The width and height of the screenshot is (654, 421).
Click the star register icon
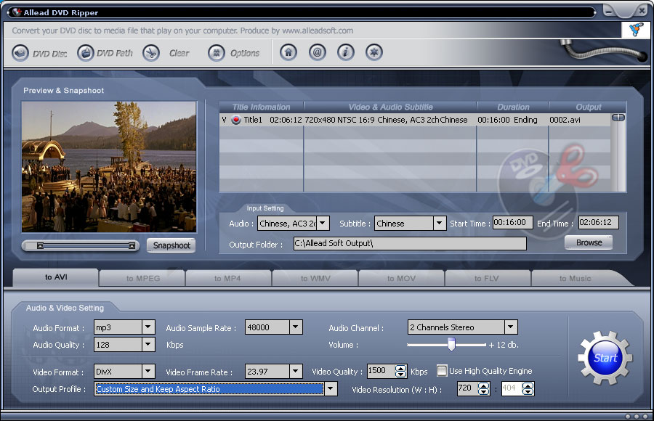pos(374,52)
